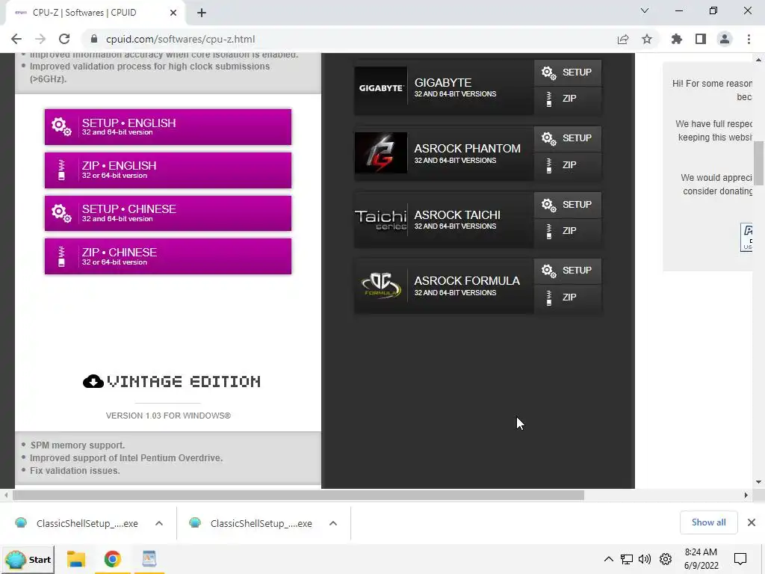Click ASROCK FORMULA SETUP button
This screenshot has height=574, width=765.
tap(568, 271)
